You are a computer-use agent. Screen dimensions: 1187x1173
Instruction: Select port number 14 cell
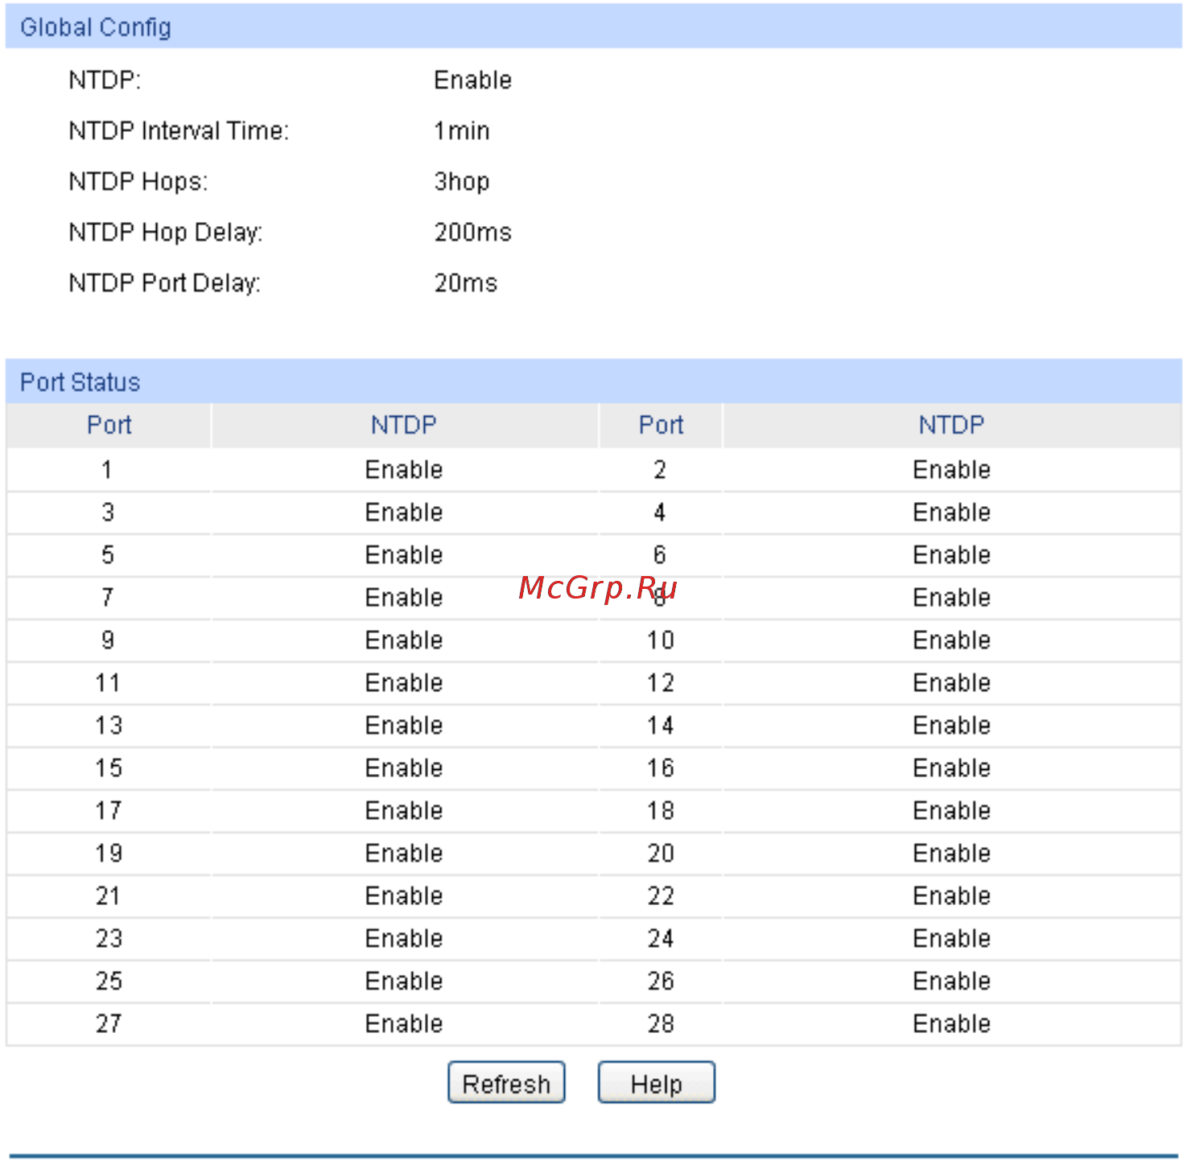[661, 725]
